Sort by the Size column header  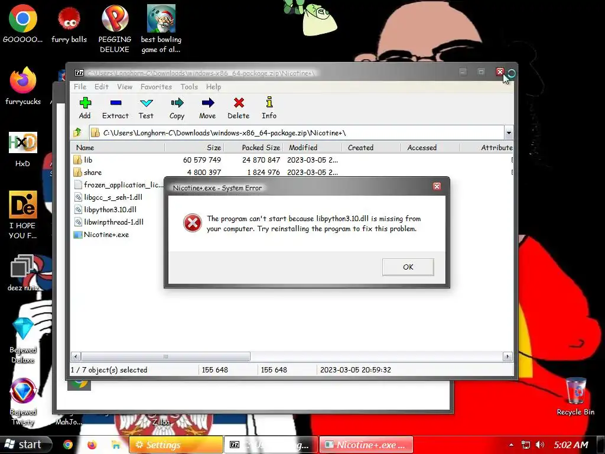point(194,147)
